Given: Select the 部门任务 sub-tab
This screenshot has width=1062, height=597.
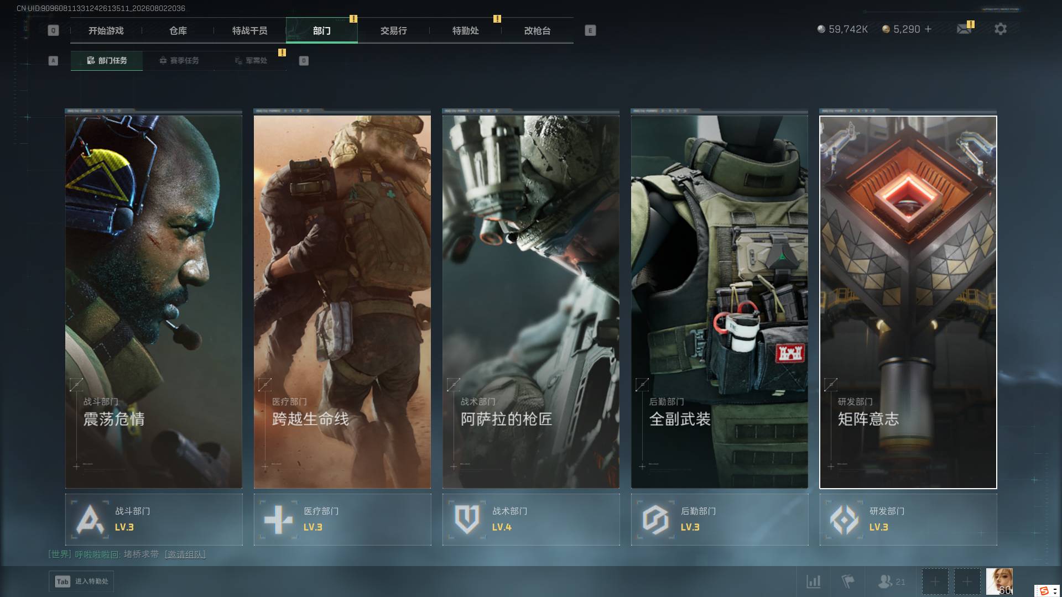Looking at the screenshot, I should coord(107,61).
